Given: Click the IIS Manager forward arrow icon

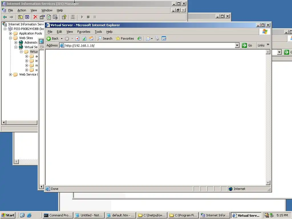Looking at the screenshot, I should tap(11, 17).
